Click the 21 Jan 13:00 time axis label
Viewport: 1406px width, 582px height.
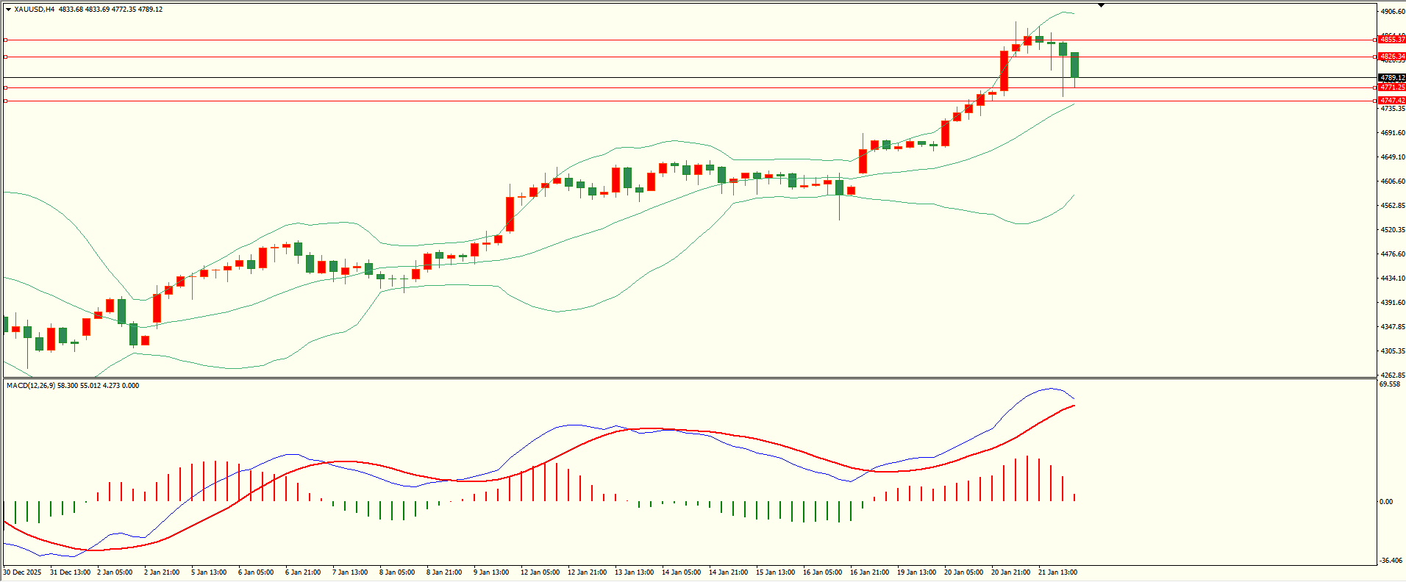(x=1057, y=572)
